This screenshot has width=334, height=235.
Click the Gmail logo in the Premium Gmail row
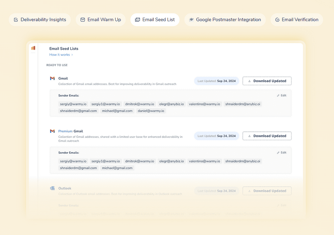pyautogui.click(x=52, y=131)
